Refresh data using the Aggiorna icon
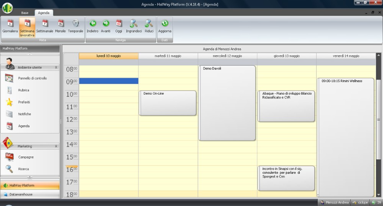383x206 pixels. point(164,27)
